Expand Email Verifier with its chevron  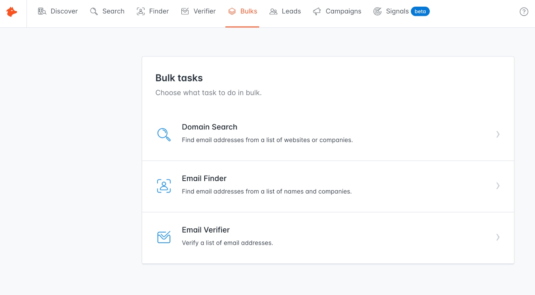pos(498,237)
